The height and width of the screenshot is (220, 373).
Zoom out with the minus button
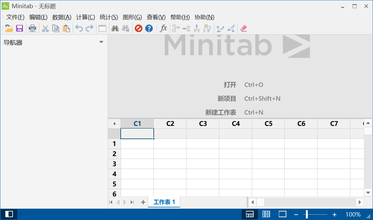point(296,215)
